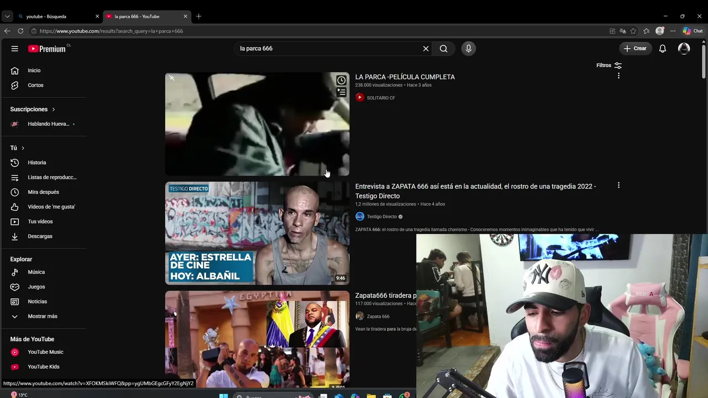Add LA PARCA video to queue
708x398 pixels.
tap(341, 92)
